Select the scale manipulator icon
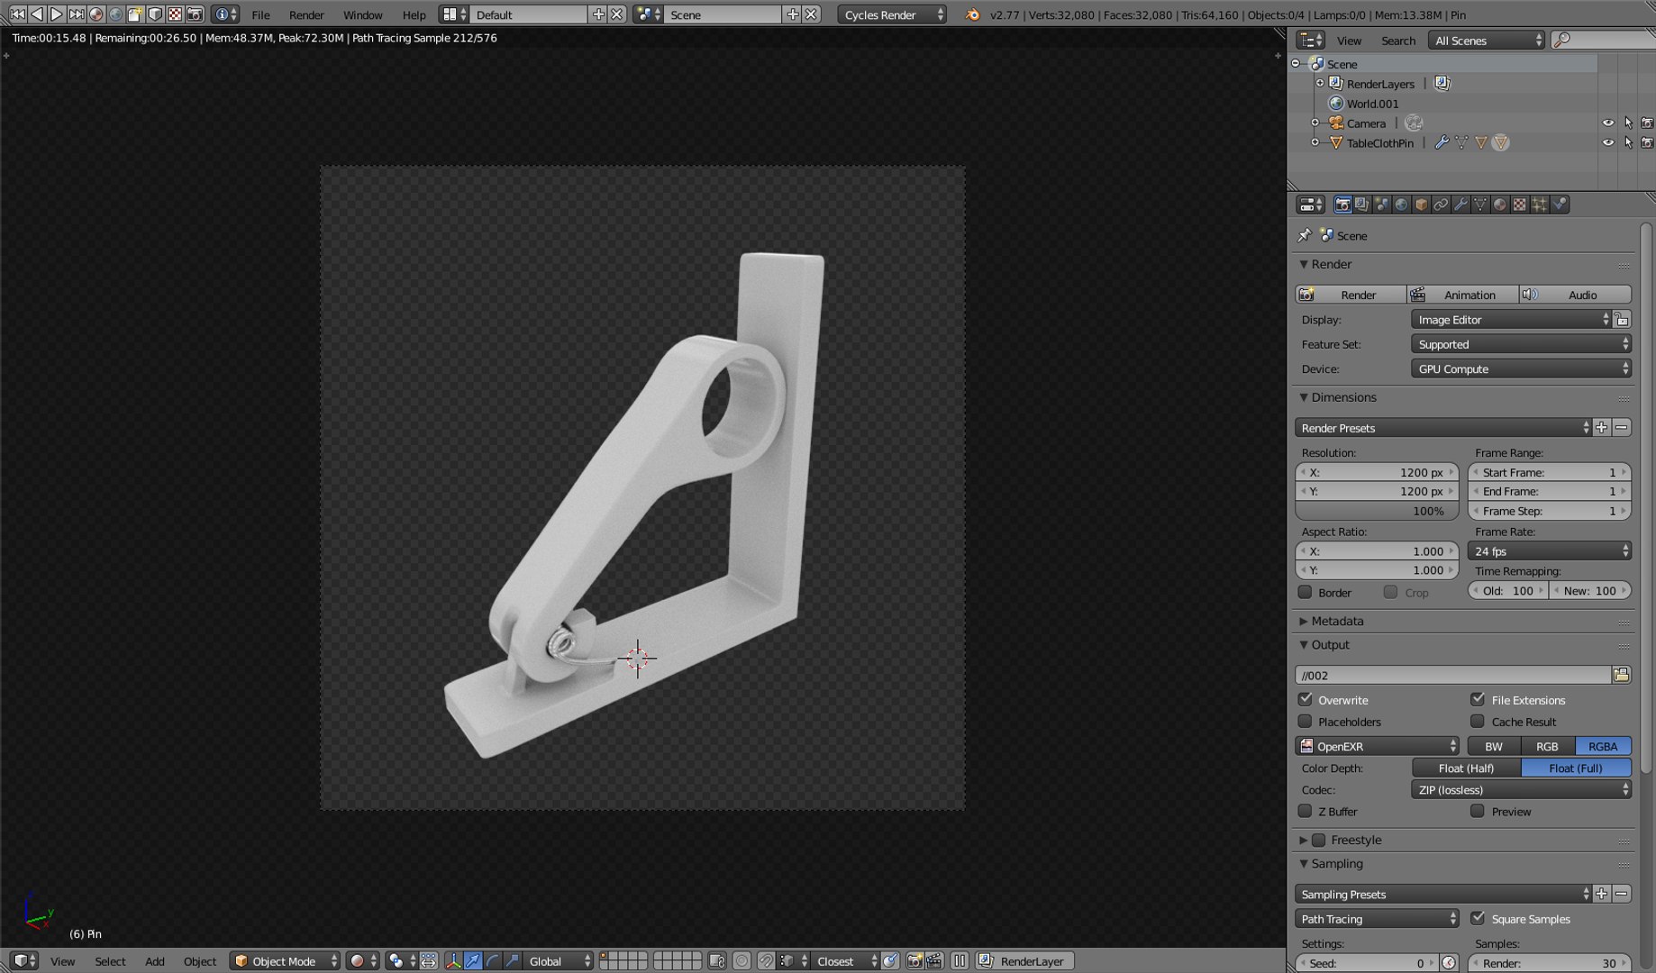 [x=512, y=961]
